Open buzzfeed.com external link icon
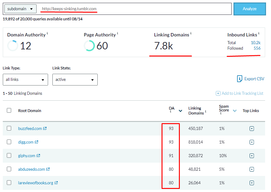The image size is (271, 192). [45, 128]
